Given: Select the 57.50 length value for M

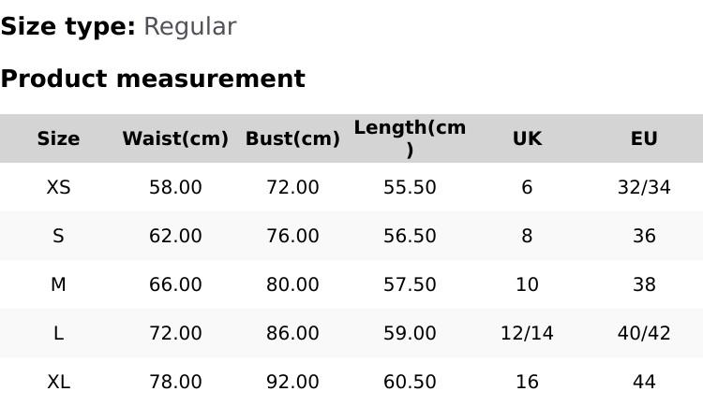Looking at the screenshot, I should 410,284.
